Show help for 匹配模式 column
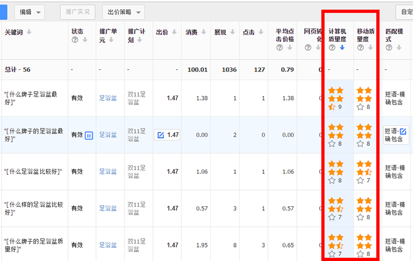 [389, 48]
